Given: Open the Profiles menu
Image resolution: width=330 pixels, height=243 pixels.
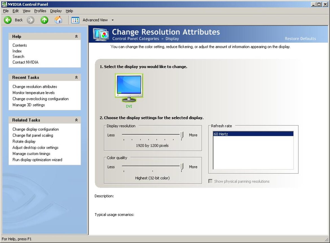Looking at the screenshot, I should tap(40, 11).
